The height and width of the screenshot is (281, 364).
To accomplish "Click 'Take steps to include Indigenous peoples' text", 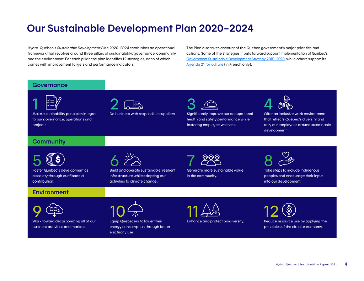I will click(293, 175).
